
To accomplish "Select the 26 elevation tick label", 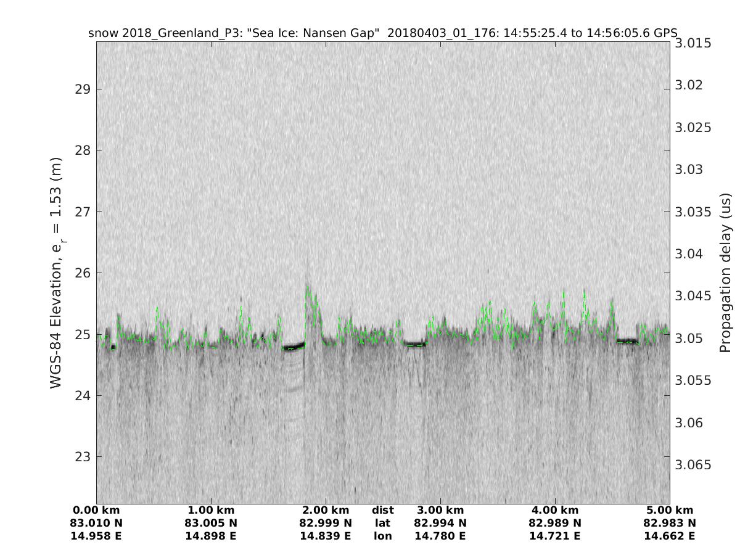I will click(82, 273).
